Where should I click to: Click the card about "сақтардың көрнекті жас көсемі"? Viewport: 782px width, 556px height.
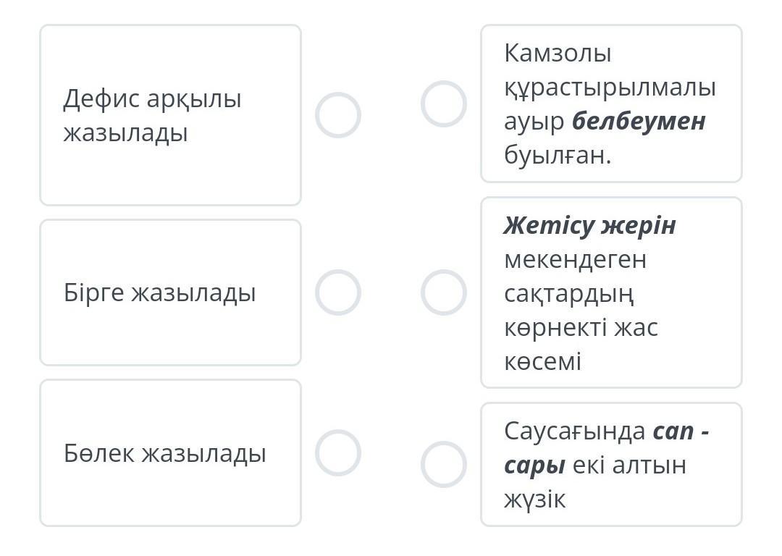[x=611, y=292]
